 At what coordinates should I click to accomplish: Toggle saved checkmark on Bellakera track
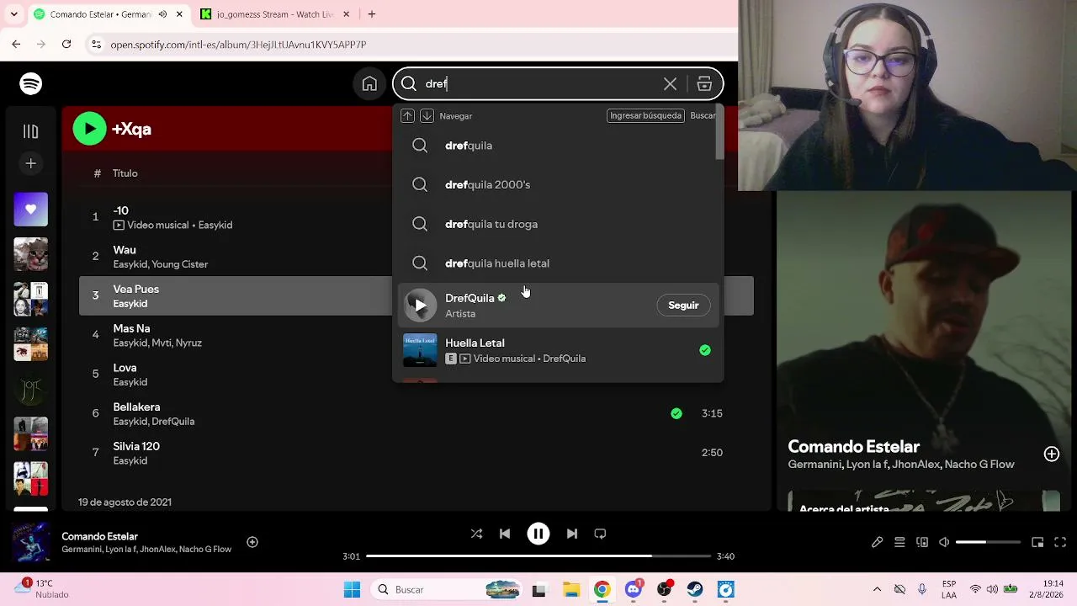pos(676,413)
